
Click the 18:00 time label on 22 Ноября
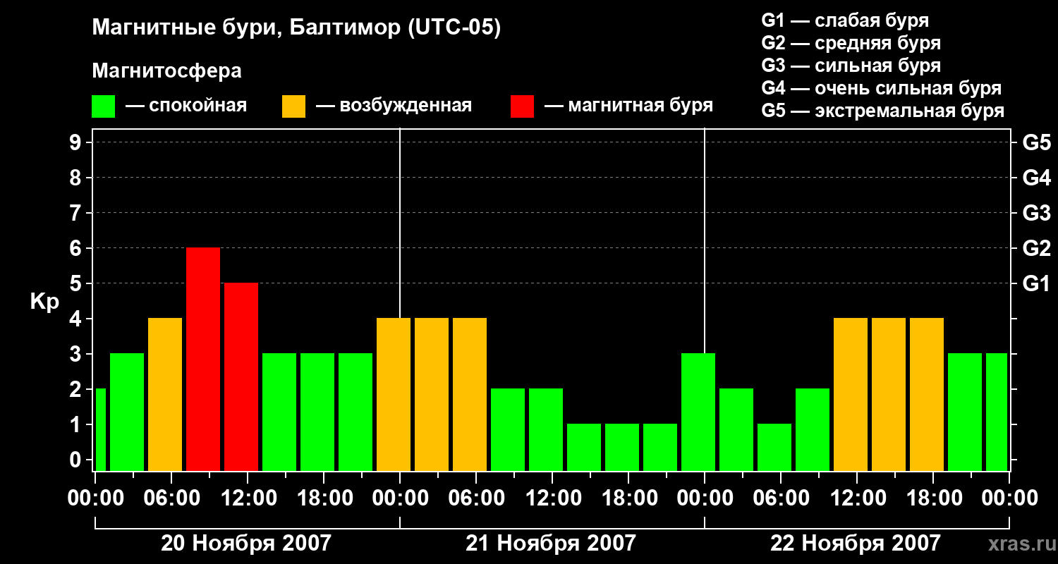[x=933, y=498]
